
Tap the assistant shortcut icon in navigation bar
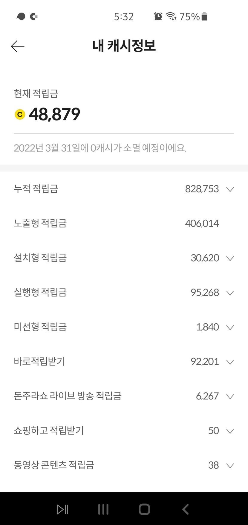[x=62, y=509]
